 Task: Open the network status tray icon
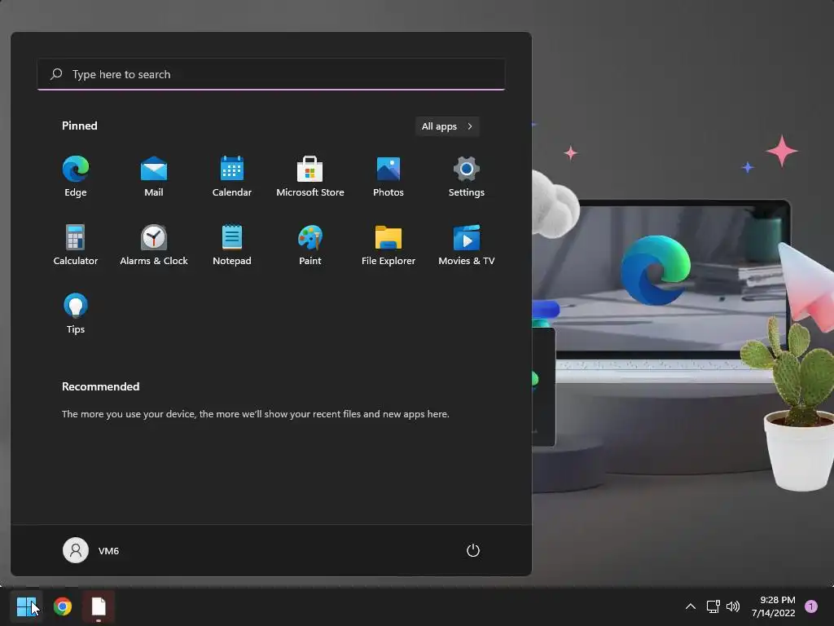click(713, 606)
